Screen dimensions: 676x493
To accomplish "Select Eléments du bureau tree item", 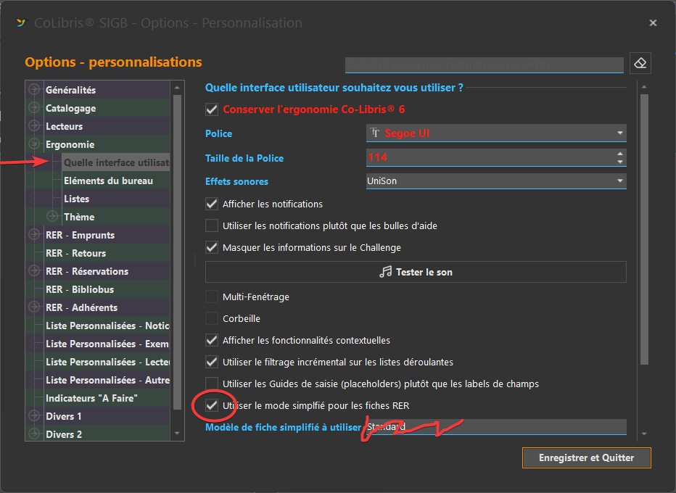I will [x=108, y=181].
